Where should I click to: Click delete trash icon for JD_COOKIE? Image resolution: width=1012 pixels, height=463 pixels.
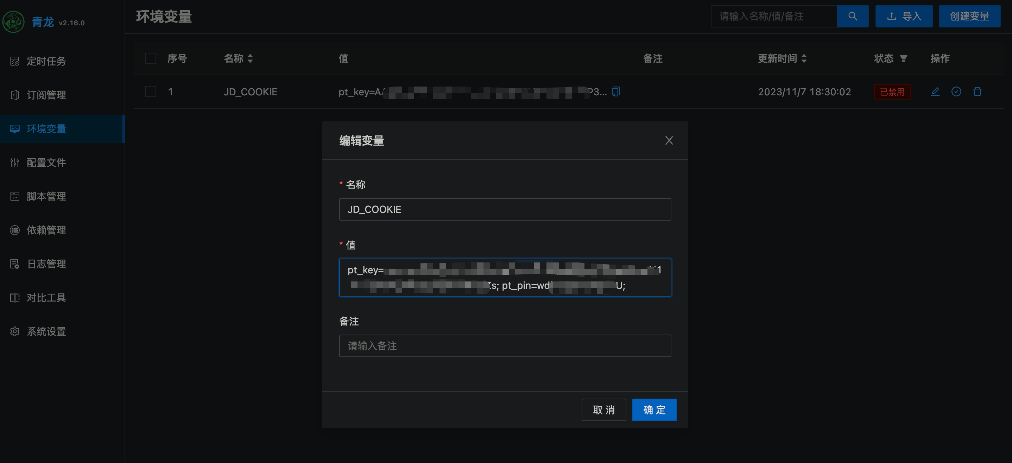tap(978, 91)
